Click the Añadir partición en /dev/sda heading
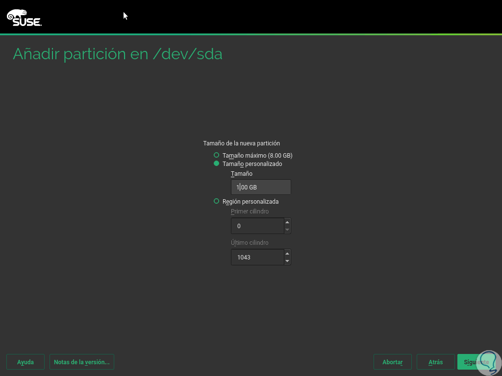The width and height of the screenshot is (502, 376). [118, 54]
